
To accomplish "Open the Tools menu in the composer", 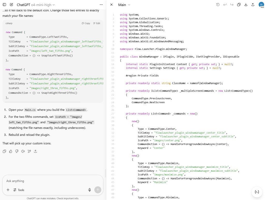I will point(19,190).
